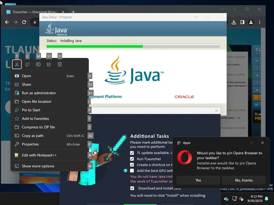The image size is (274, 205).
Task: Minimize the Java Setup window
Action: coord(196,17)
